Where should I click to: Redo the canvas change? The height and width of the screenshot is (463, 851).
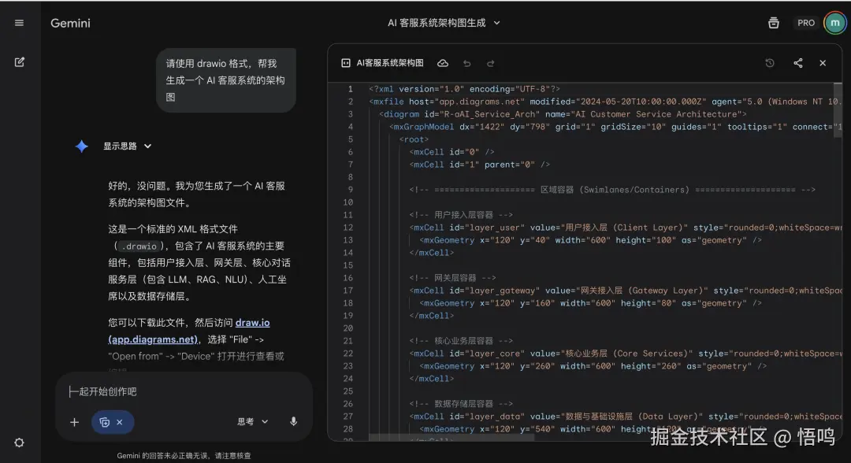[x=491, y=64]
